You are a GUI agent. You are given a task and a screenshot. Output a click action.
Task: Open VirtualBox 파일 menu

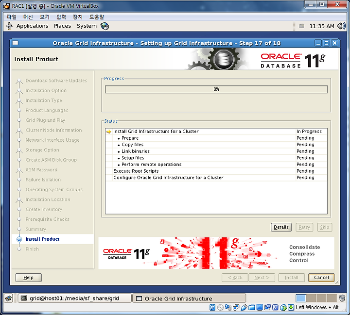11,17
